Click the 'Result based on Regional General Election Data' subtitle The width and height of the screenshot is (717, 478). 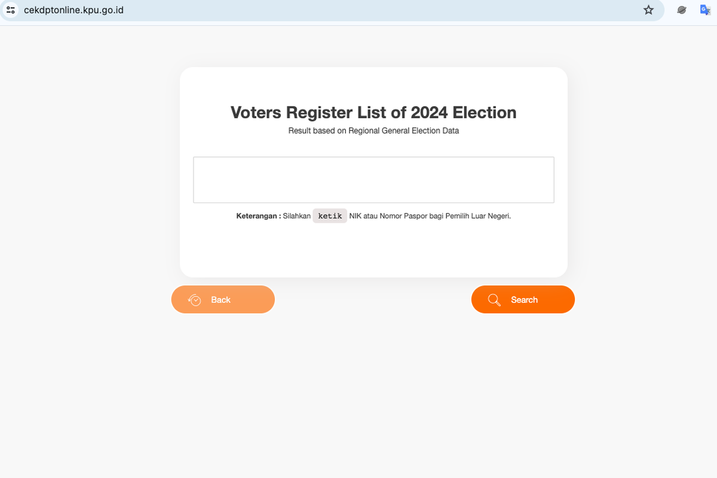click(373, 130)
